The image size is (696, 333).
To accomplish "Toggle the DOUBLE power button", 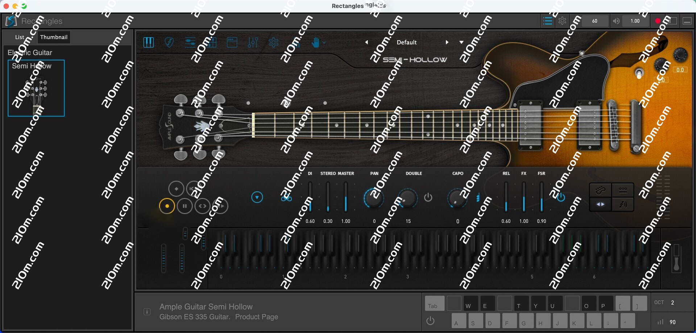I will (428, 197).
